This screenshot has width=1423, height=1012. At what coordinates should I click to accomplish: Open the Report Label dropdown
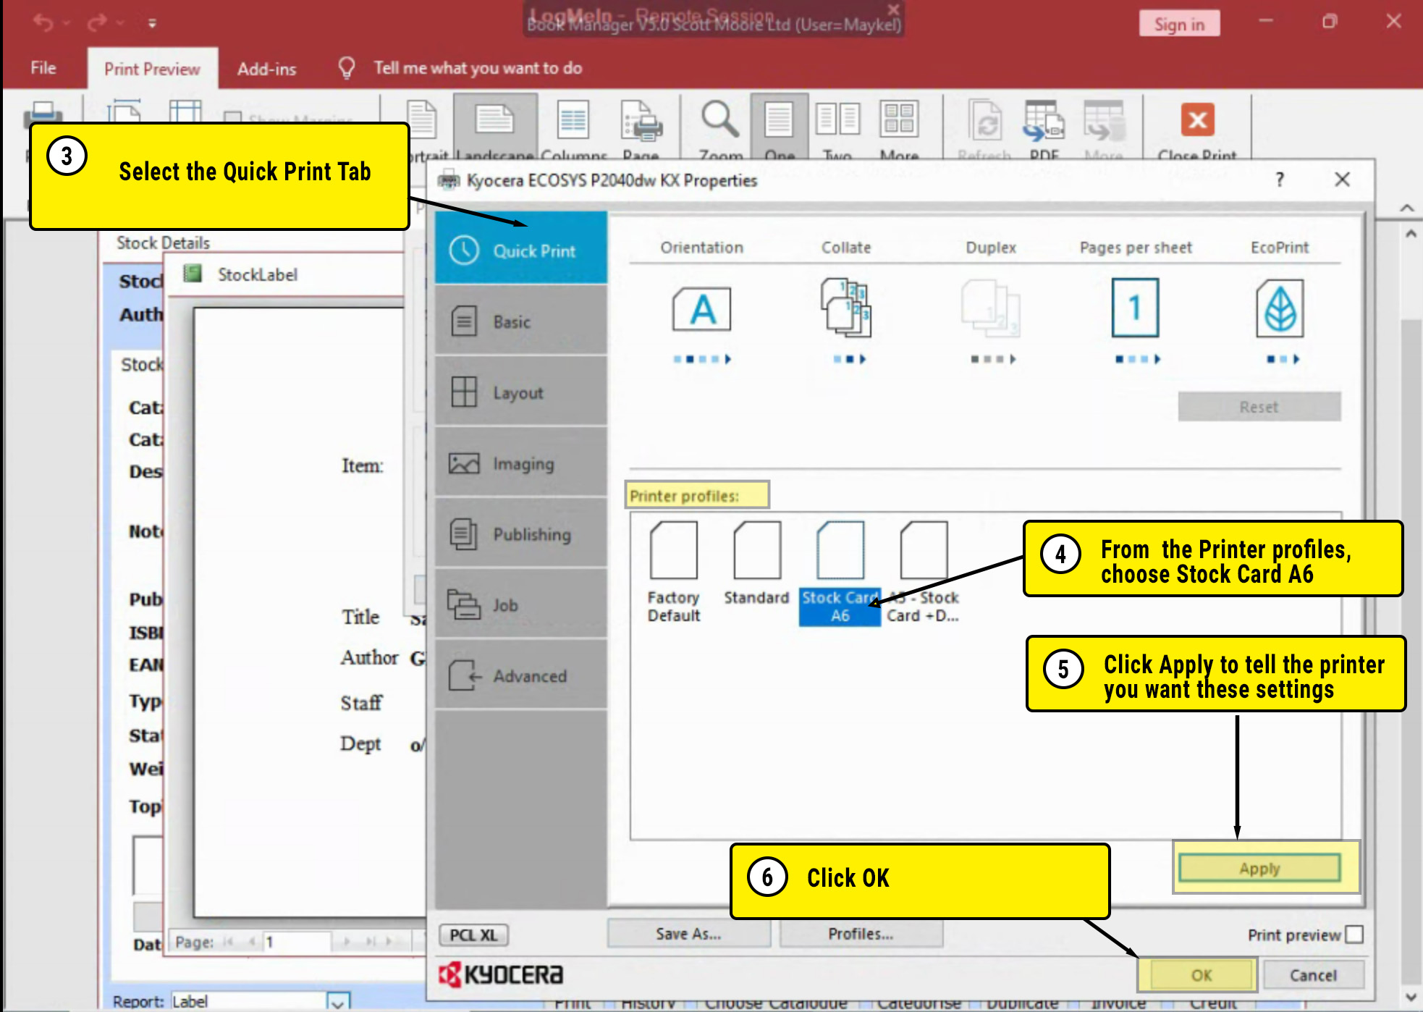(338, 1003)
